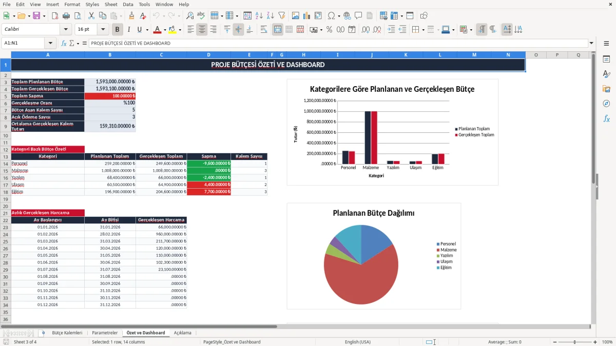616x346 pixels.
Task: Expand the Conditional Formatting dropdown arrow
Action: [471, 30]
